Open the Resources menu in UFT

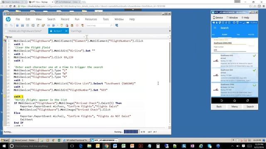[x=91, y=19]
